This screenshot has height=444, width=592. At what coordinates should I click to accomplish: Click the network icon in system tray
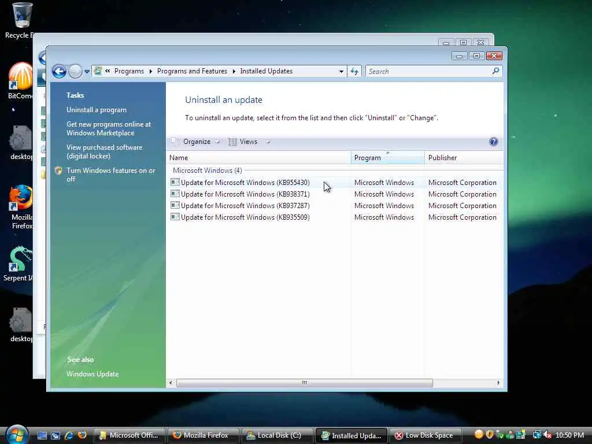click(x=536, y=435)
